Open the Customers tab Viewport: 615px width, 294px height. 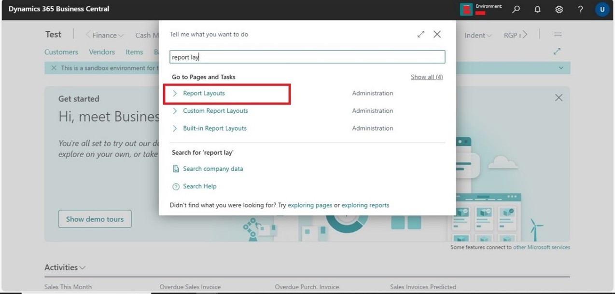pos(61,52)
